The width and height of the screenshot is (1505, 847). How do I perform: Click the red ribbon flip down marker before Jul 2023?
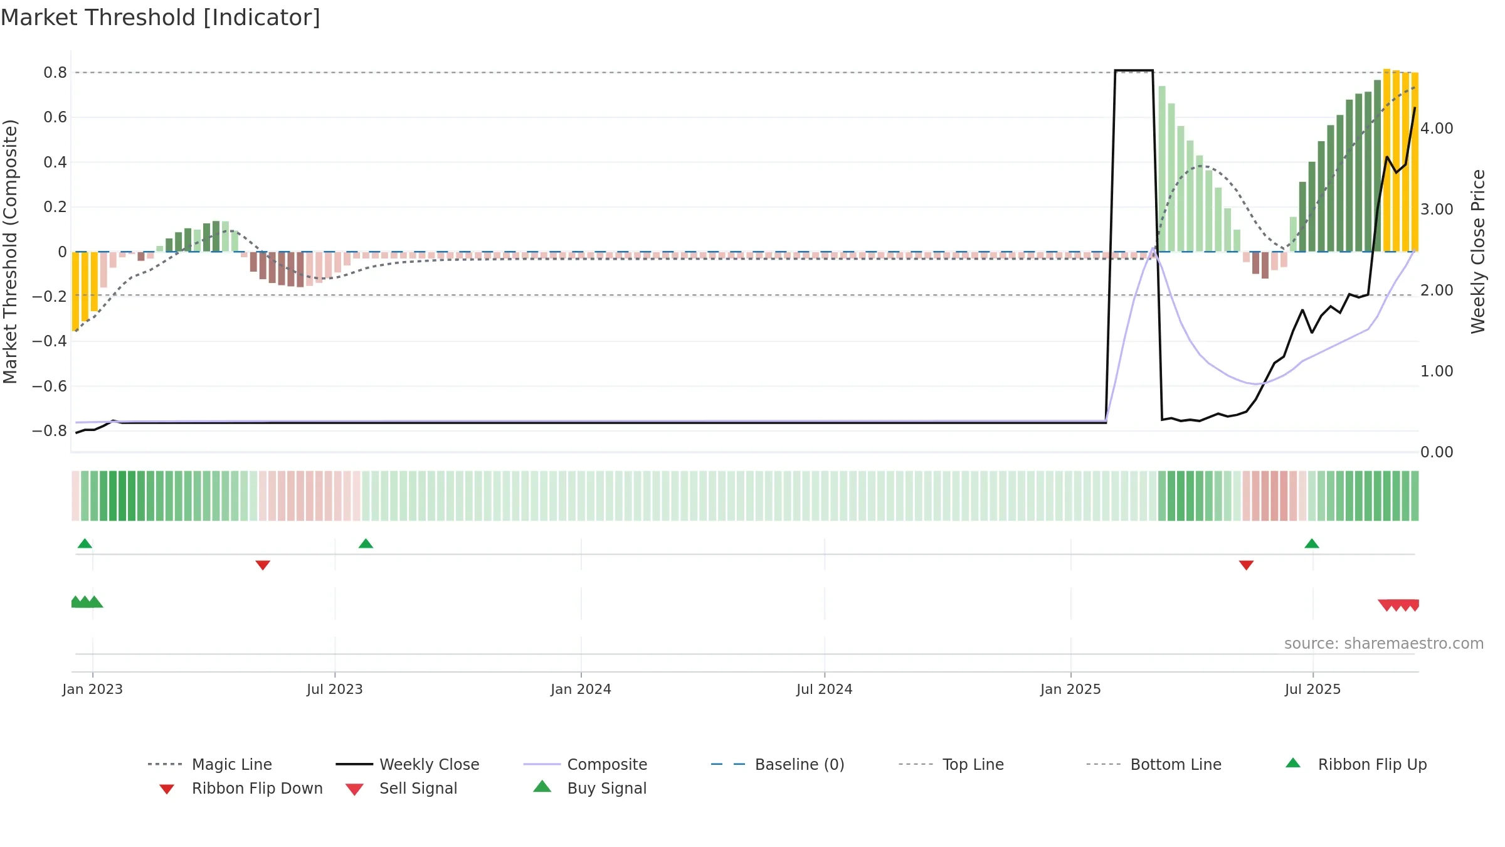click(x=263, y=565)
